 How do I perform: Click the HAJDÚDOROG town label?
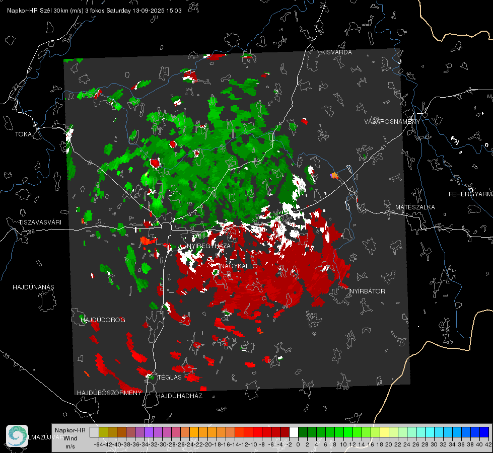(103, 320)
